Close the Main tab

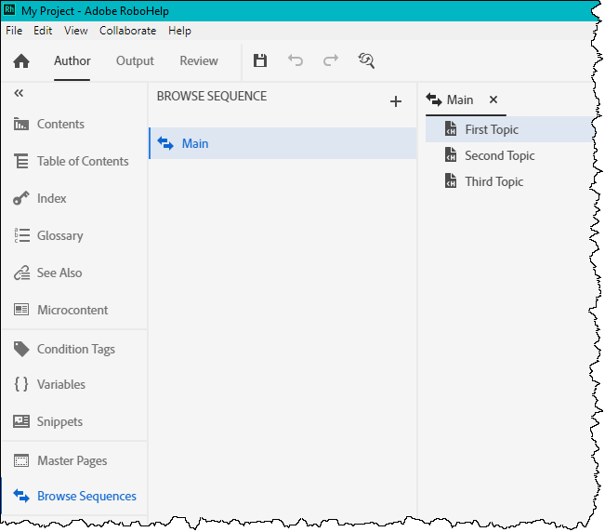(x=493, y=100)
